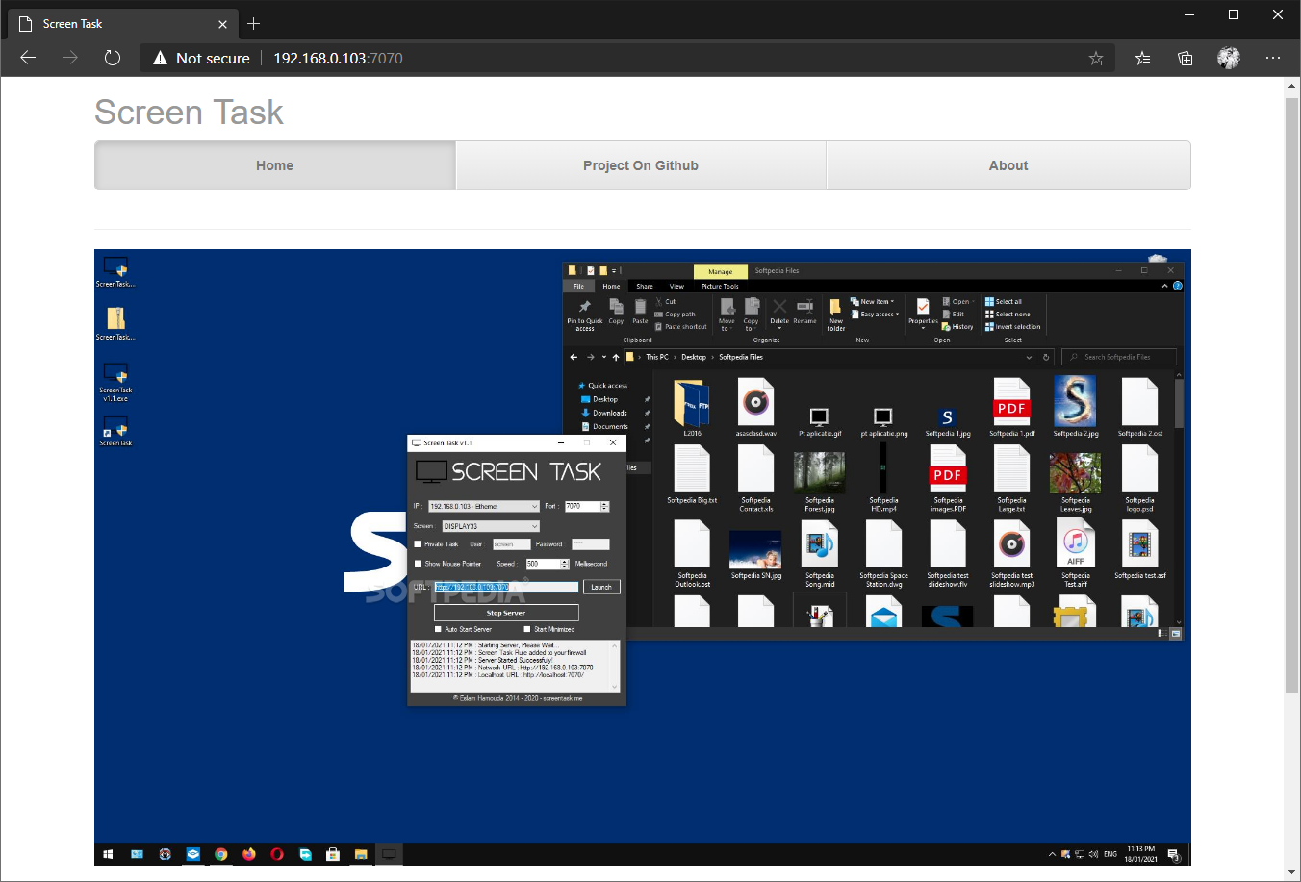
Task: Click Invert selection in Explorer ribbon
Action: pyautogui.click(x=1013, y=327)
